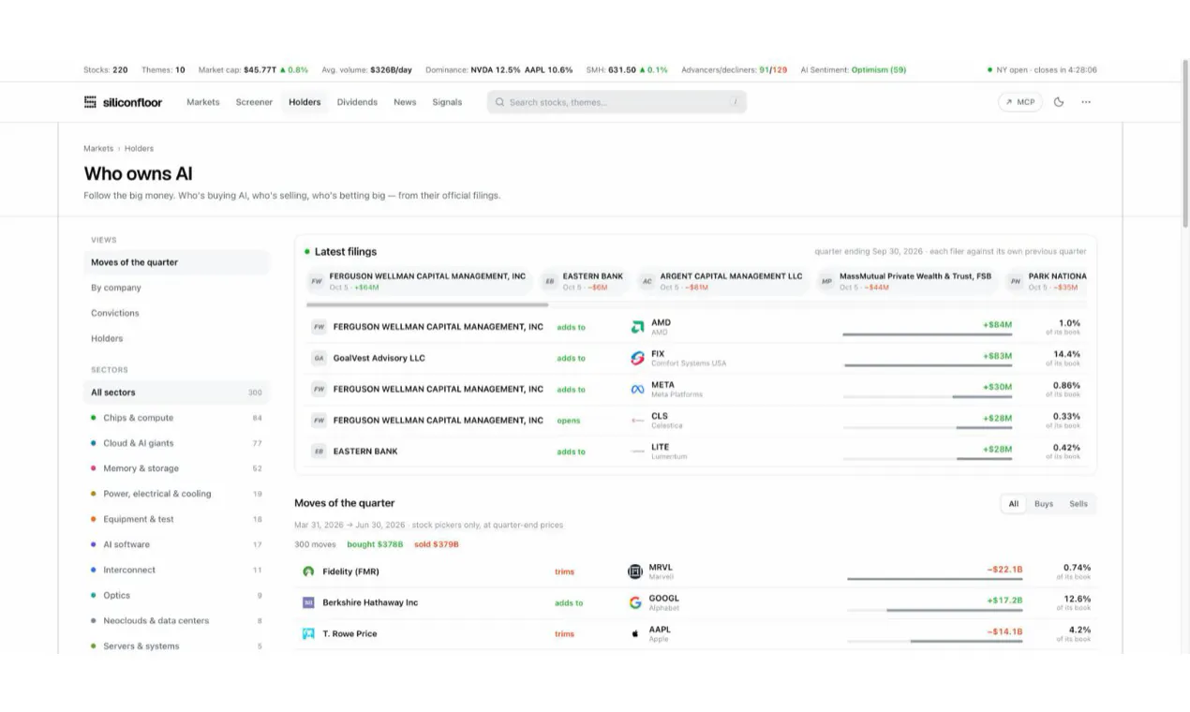Viewport: 1190px width, 712px height.
Task: Select the Sells filter toggle
Action: coord(1078,504)
